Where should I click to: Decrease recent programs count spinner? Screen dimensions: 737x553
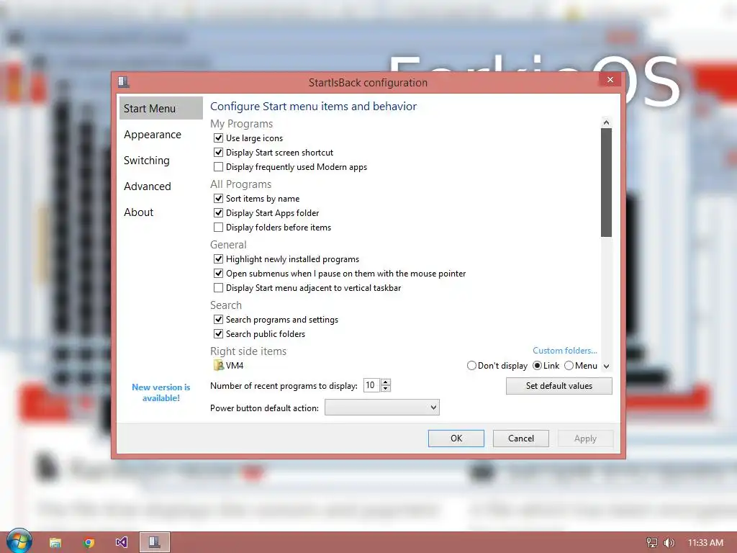pyautogui.click(x=386, y=388)
